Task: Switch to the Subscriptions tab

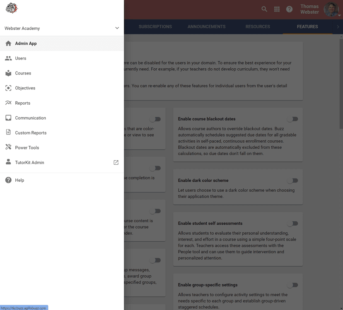Action: click(x=155, y=26)
